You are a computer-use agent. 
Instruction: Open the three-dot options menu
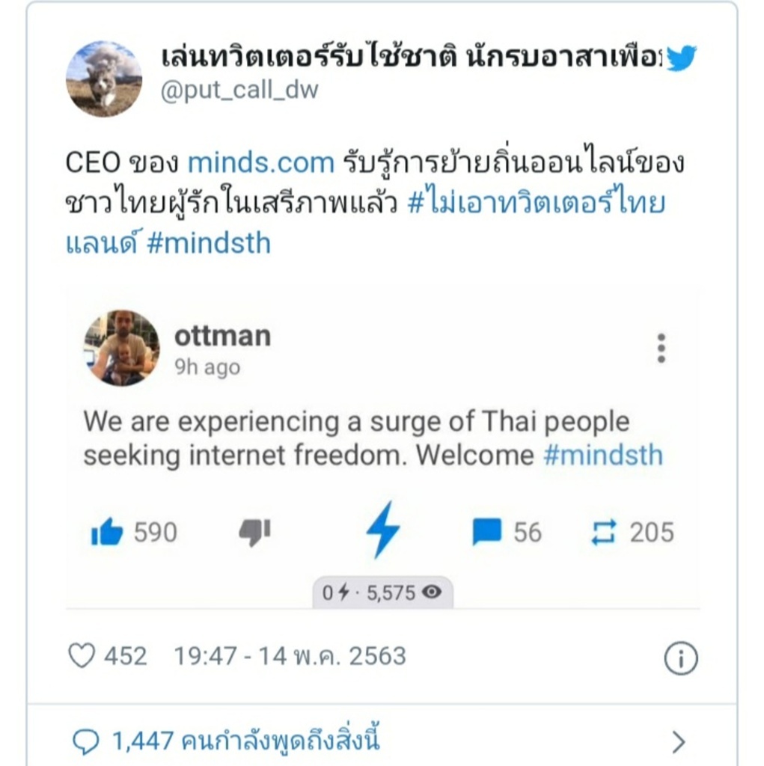click(x=661, y=349)
